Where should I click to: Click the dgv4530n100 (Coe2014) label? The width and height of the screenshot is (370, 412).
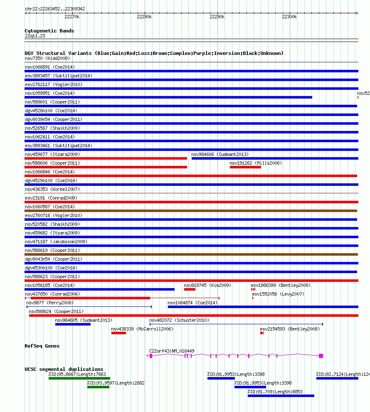click(51, 268)
